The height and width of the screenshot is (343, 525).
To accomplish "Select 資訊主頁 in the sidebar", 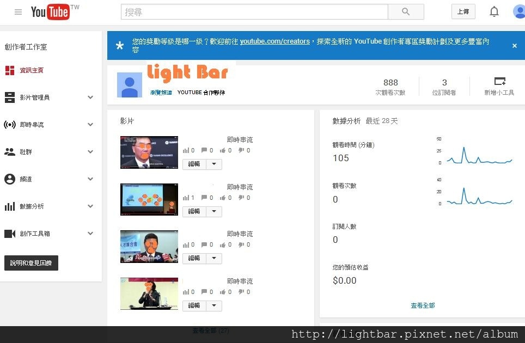I will (x=32, y=70).
